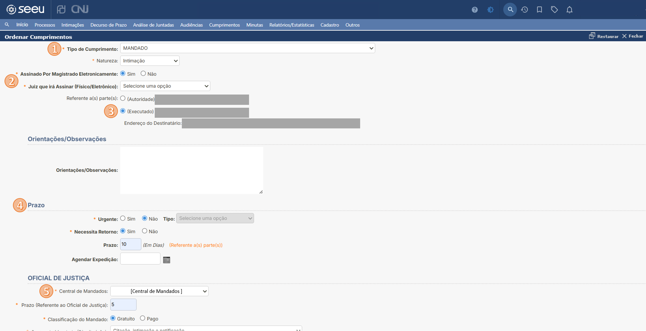Open the bookmark icon in header

[x=539, y=10]
